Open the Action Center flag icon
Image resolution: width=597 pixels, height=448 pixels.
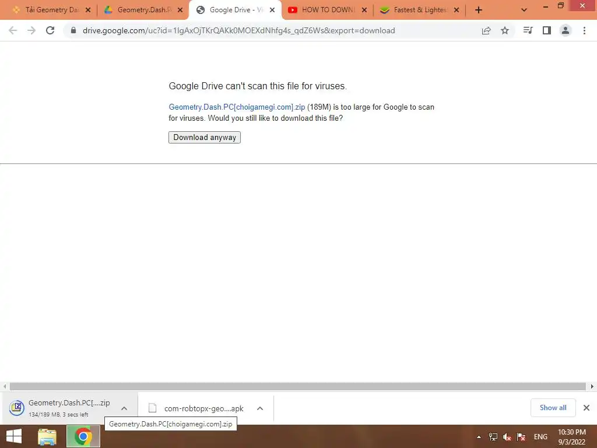pos(521,437)
